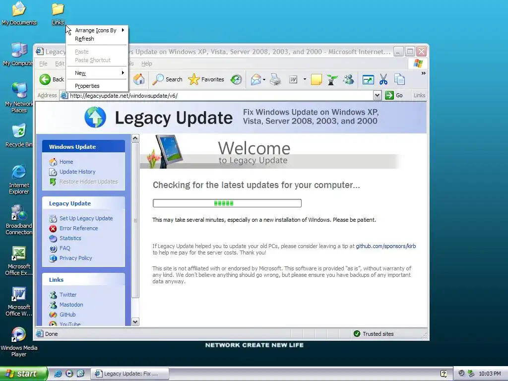Select the Recycle Bin desktop icon

pyautogui.click(x=19, y=135)
